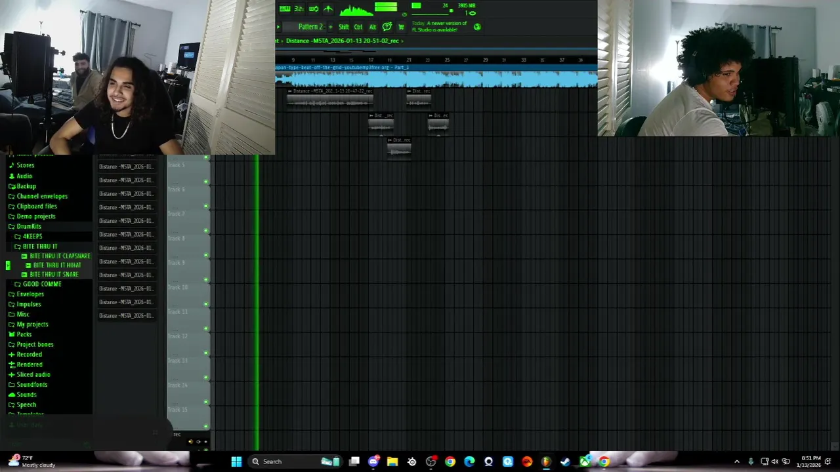Viewport: 840px width, 472px height.
Task: Mute Track 6 with its green dot
Action: click(206, 206)
